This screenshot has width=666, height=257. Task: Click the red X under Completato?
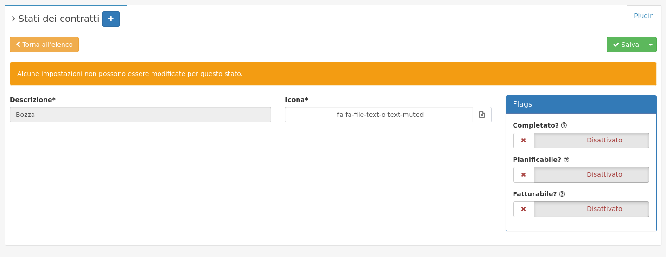tap(524, 141)
